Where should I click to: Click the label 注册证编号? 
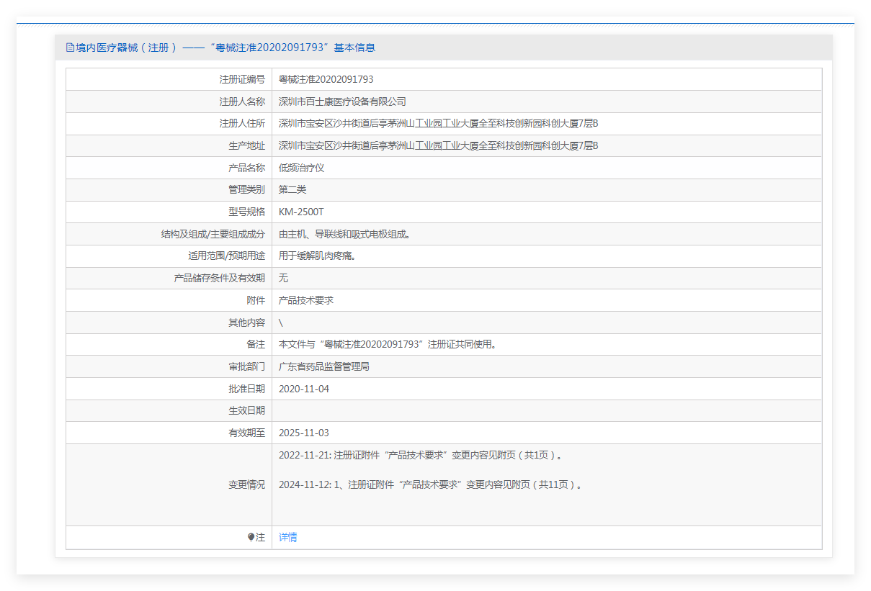(x=242, y=79)
